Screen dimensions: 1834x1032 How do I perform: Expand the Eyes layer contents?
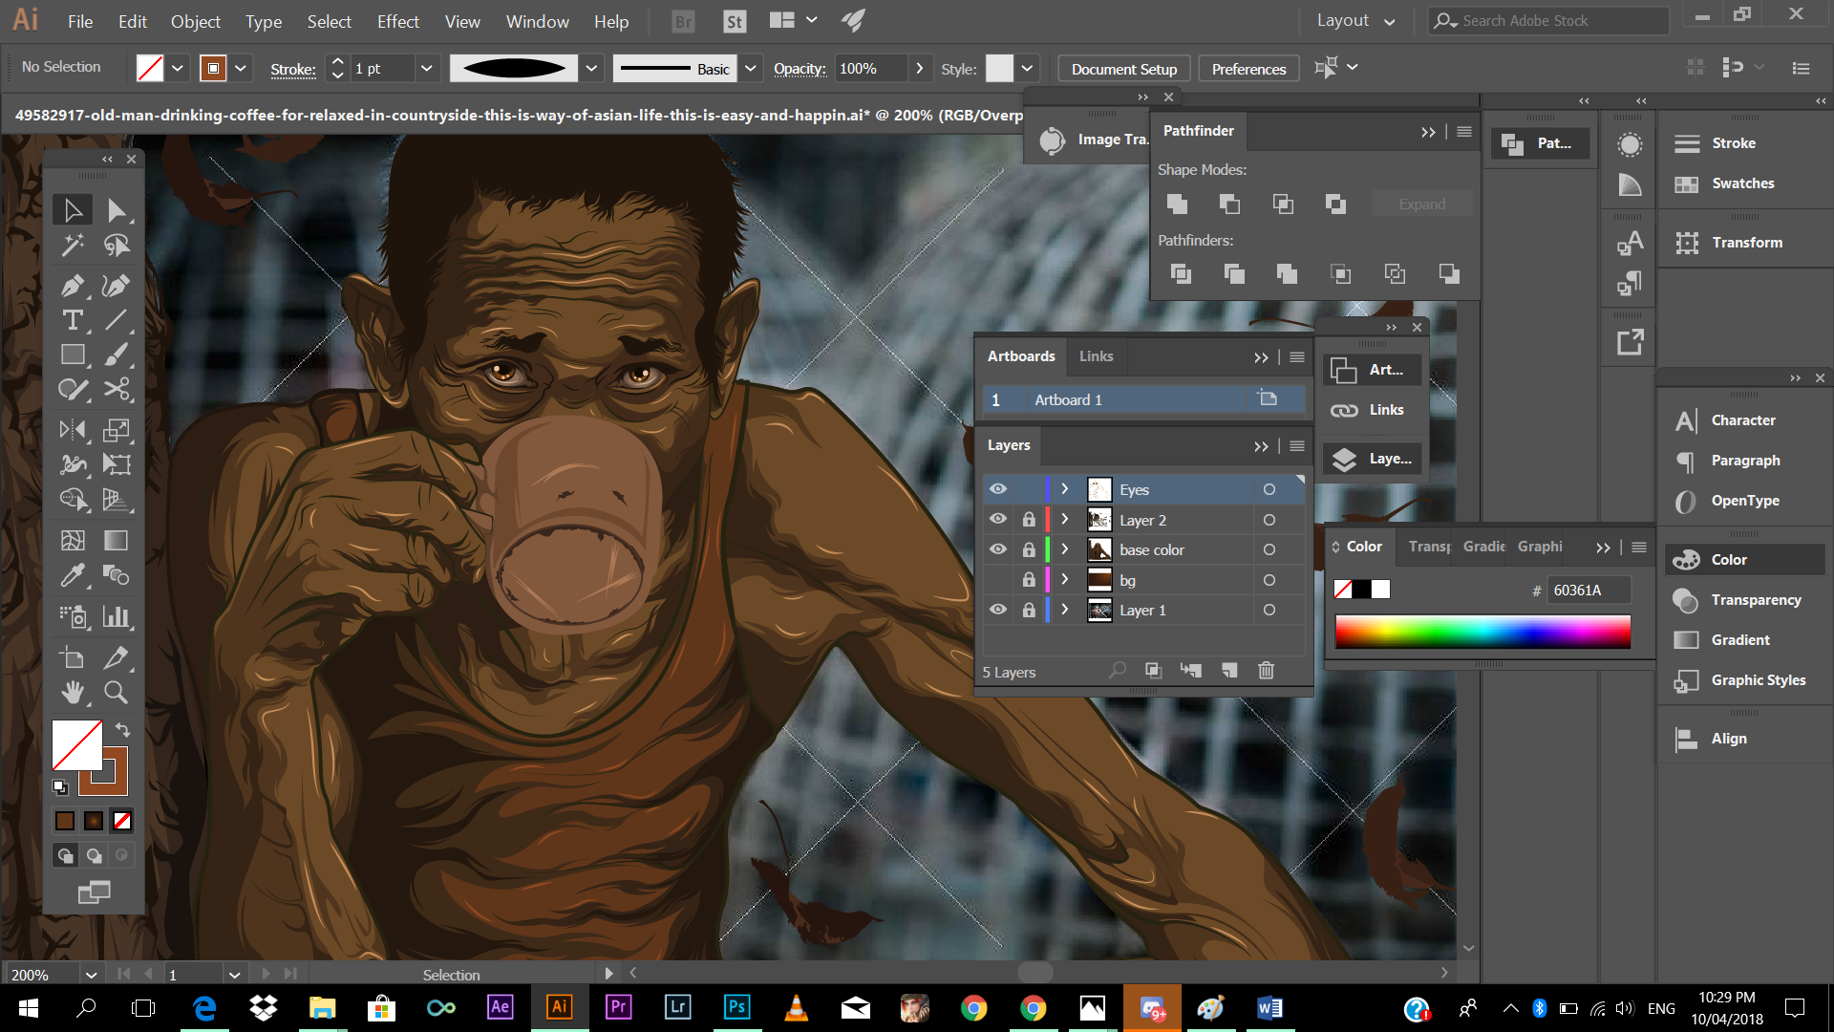[x=1065, y=489]
